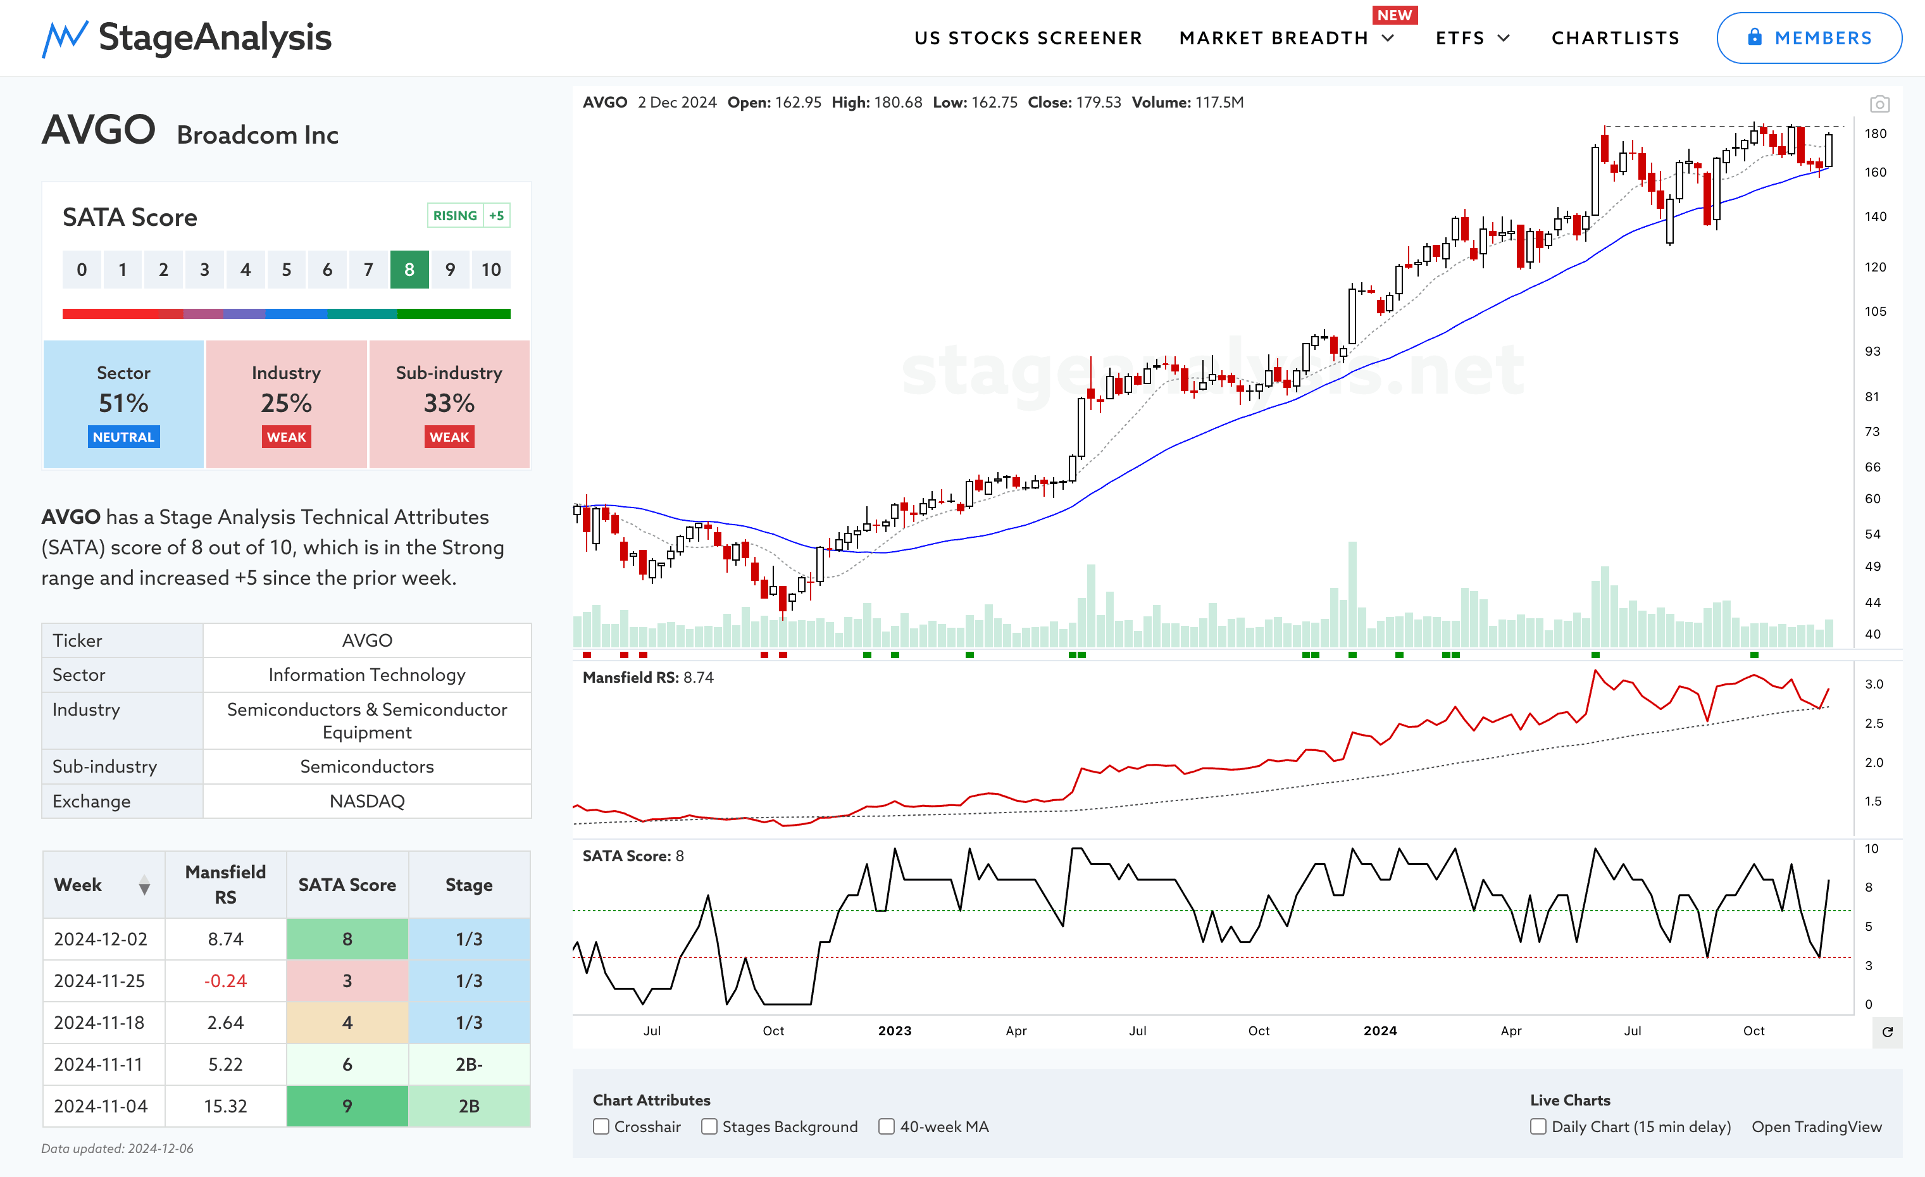Click the 15.32 Mansfield RS value
Image resolution: width=1925 pixels, height=1177 pixels.
(225, 1106)
